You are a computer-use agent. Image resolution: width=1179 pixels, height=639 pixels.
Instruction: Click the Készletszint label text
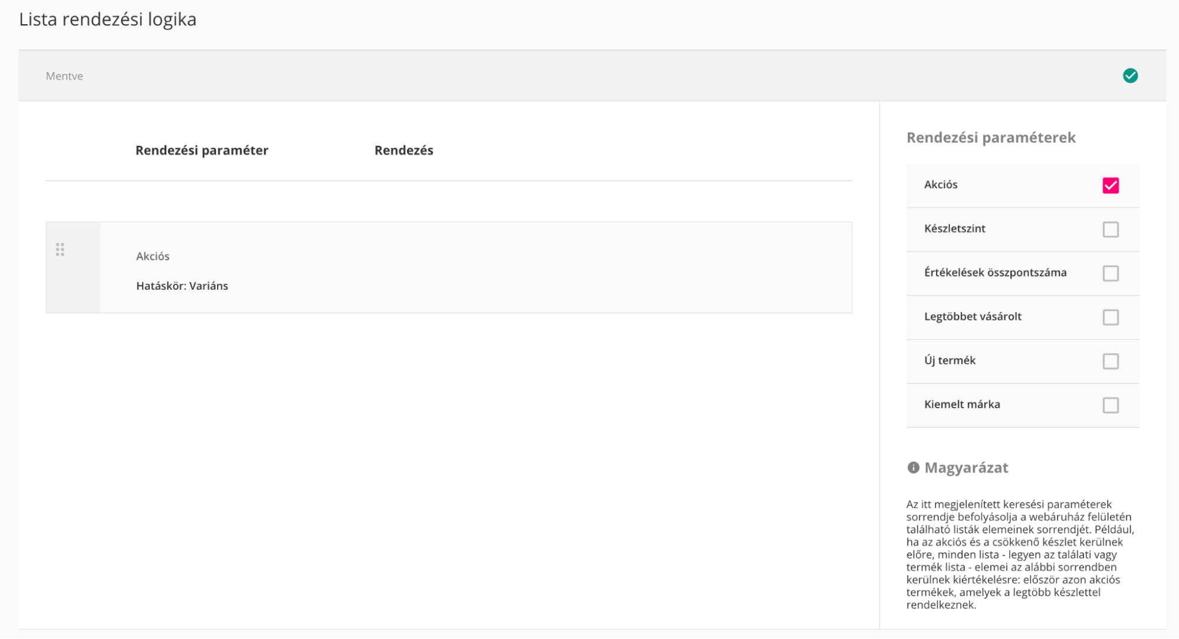[954, 228]
